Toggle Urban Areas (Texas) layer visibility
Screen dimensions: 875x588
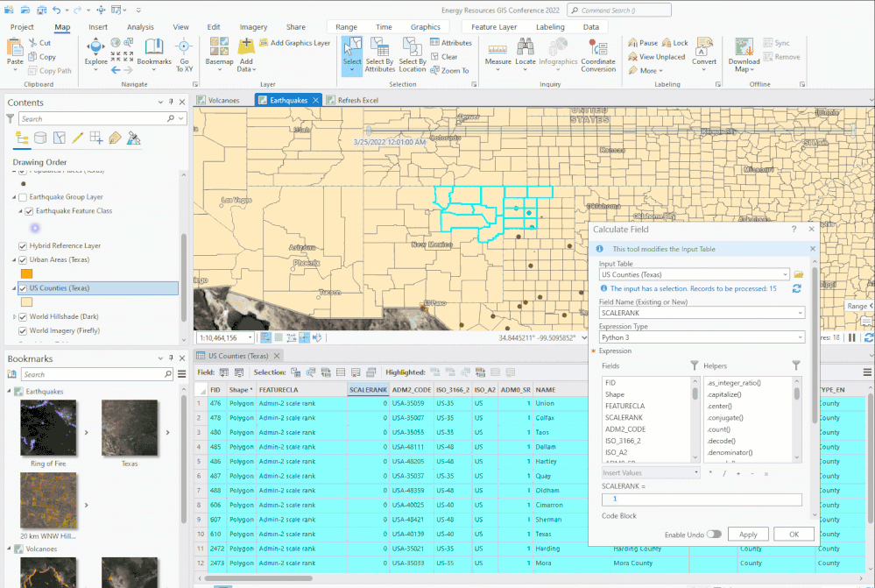tap(23, 260)
